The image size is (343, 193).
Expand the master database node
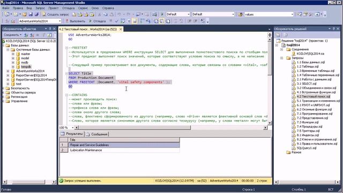point(13,54)
